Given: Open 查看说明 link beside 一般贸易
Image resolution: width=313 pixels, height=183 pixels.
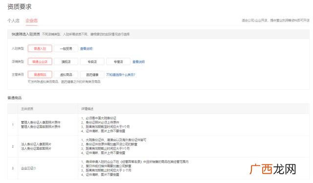Looking at the screenshot, I should point(86,49).
